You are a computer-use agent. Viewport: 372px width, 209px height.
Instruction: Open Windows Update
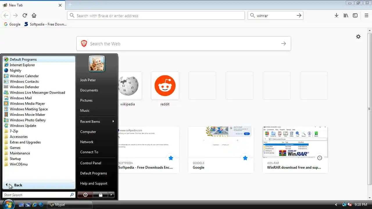tap(39, 126)
